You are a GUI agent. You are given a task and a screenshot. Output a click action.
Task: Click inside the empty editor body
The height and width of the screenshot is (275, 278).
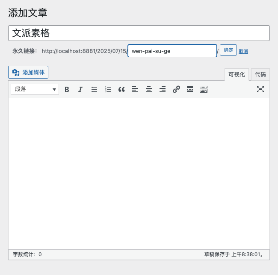pyautogui.click(x=139, y=171)
